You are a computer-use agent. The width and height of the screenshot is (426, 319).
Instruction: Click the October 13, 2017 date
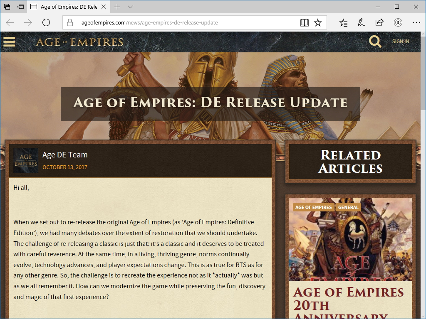pos(65,167)
